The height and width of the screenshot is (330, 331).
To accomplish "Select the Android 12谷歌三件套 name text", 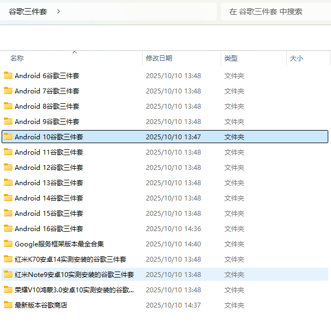I will point(49,167).
